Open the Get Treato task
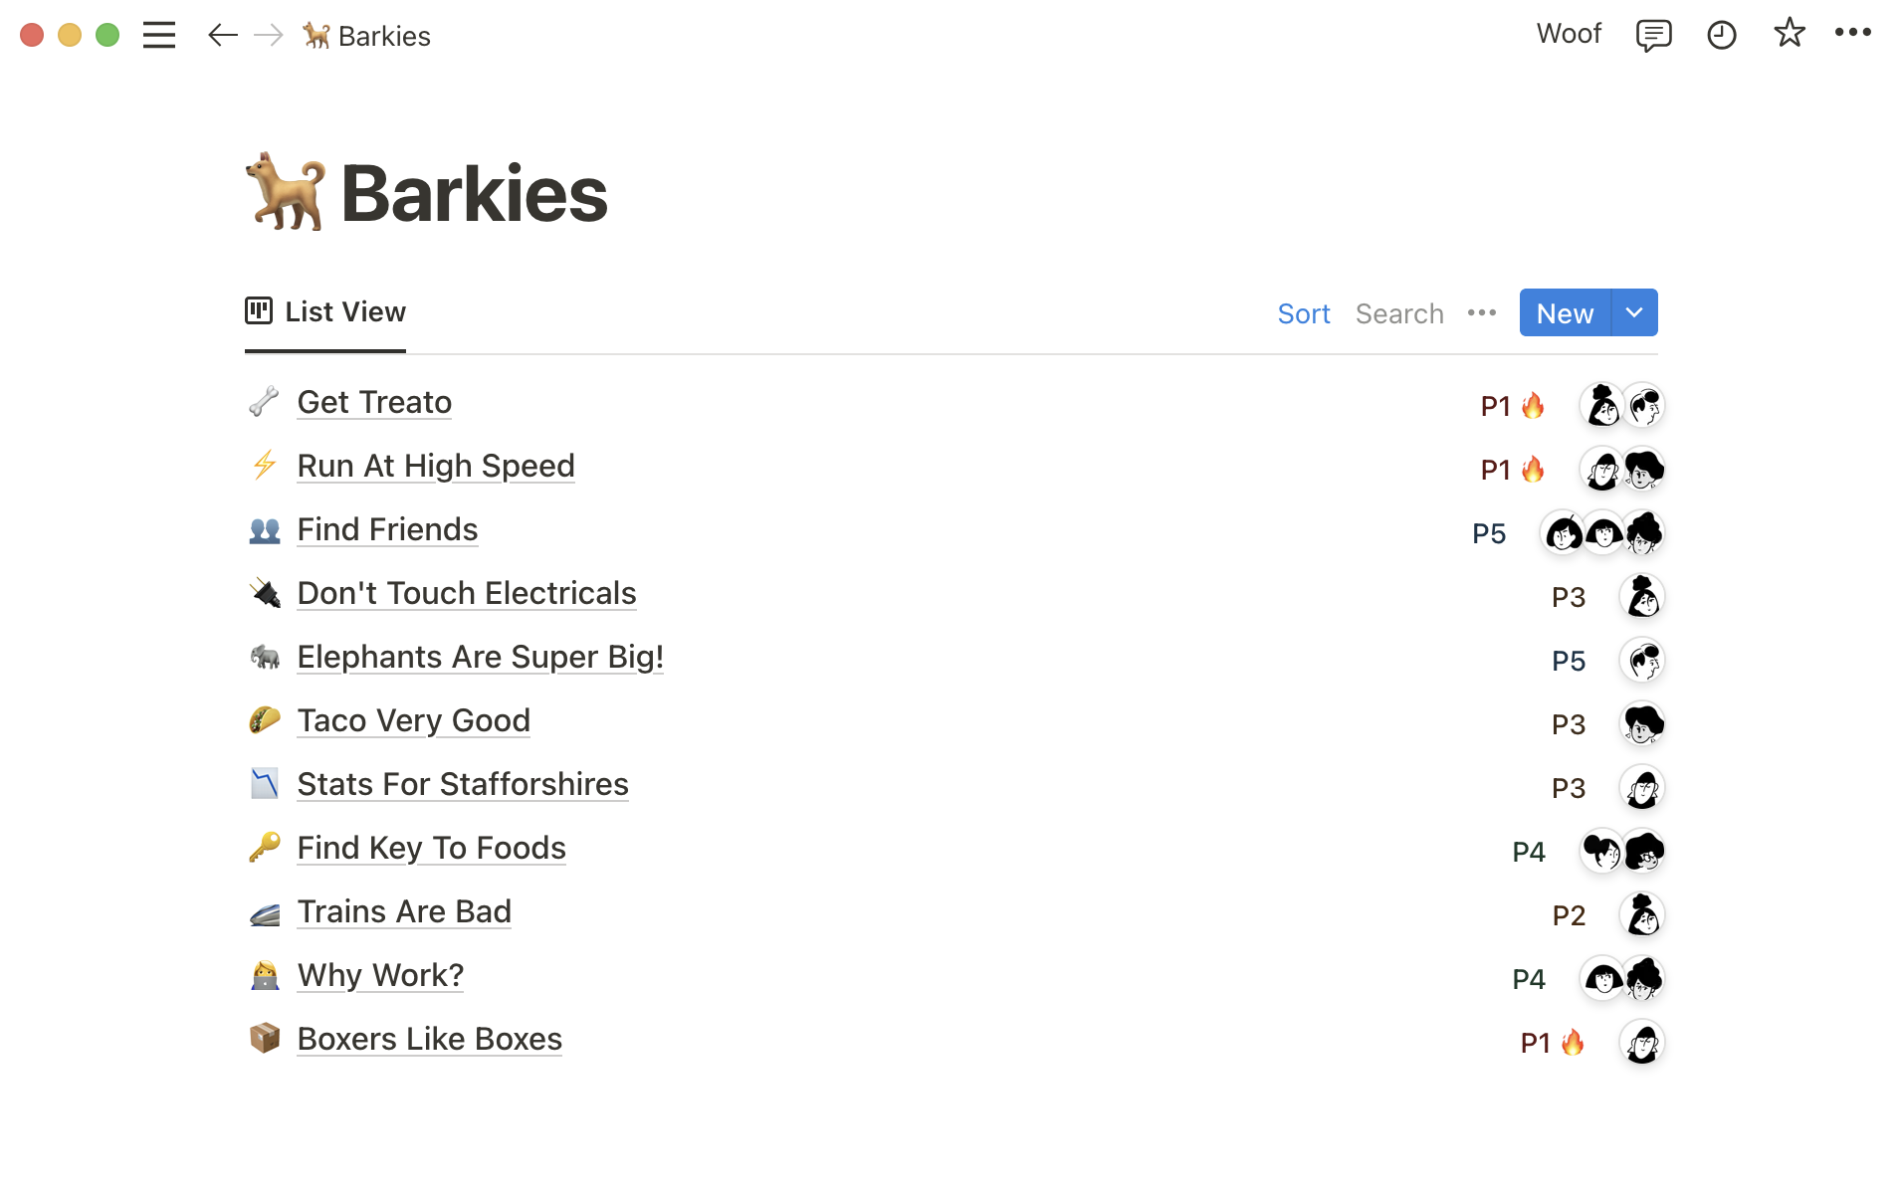 coord(373,402)
